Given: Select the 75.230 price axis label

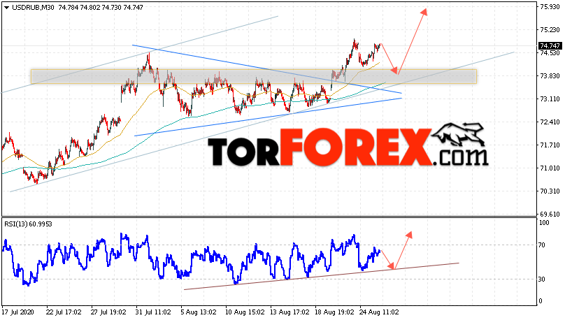Looking at the screenshot, I should click(550, 29).
